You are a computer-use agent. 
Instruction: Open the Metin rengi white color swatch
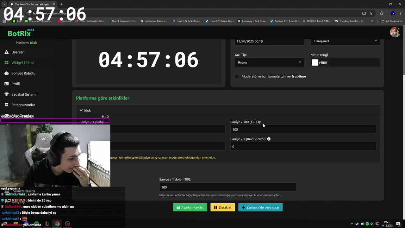(315, 63)
